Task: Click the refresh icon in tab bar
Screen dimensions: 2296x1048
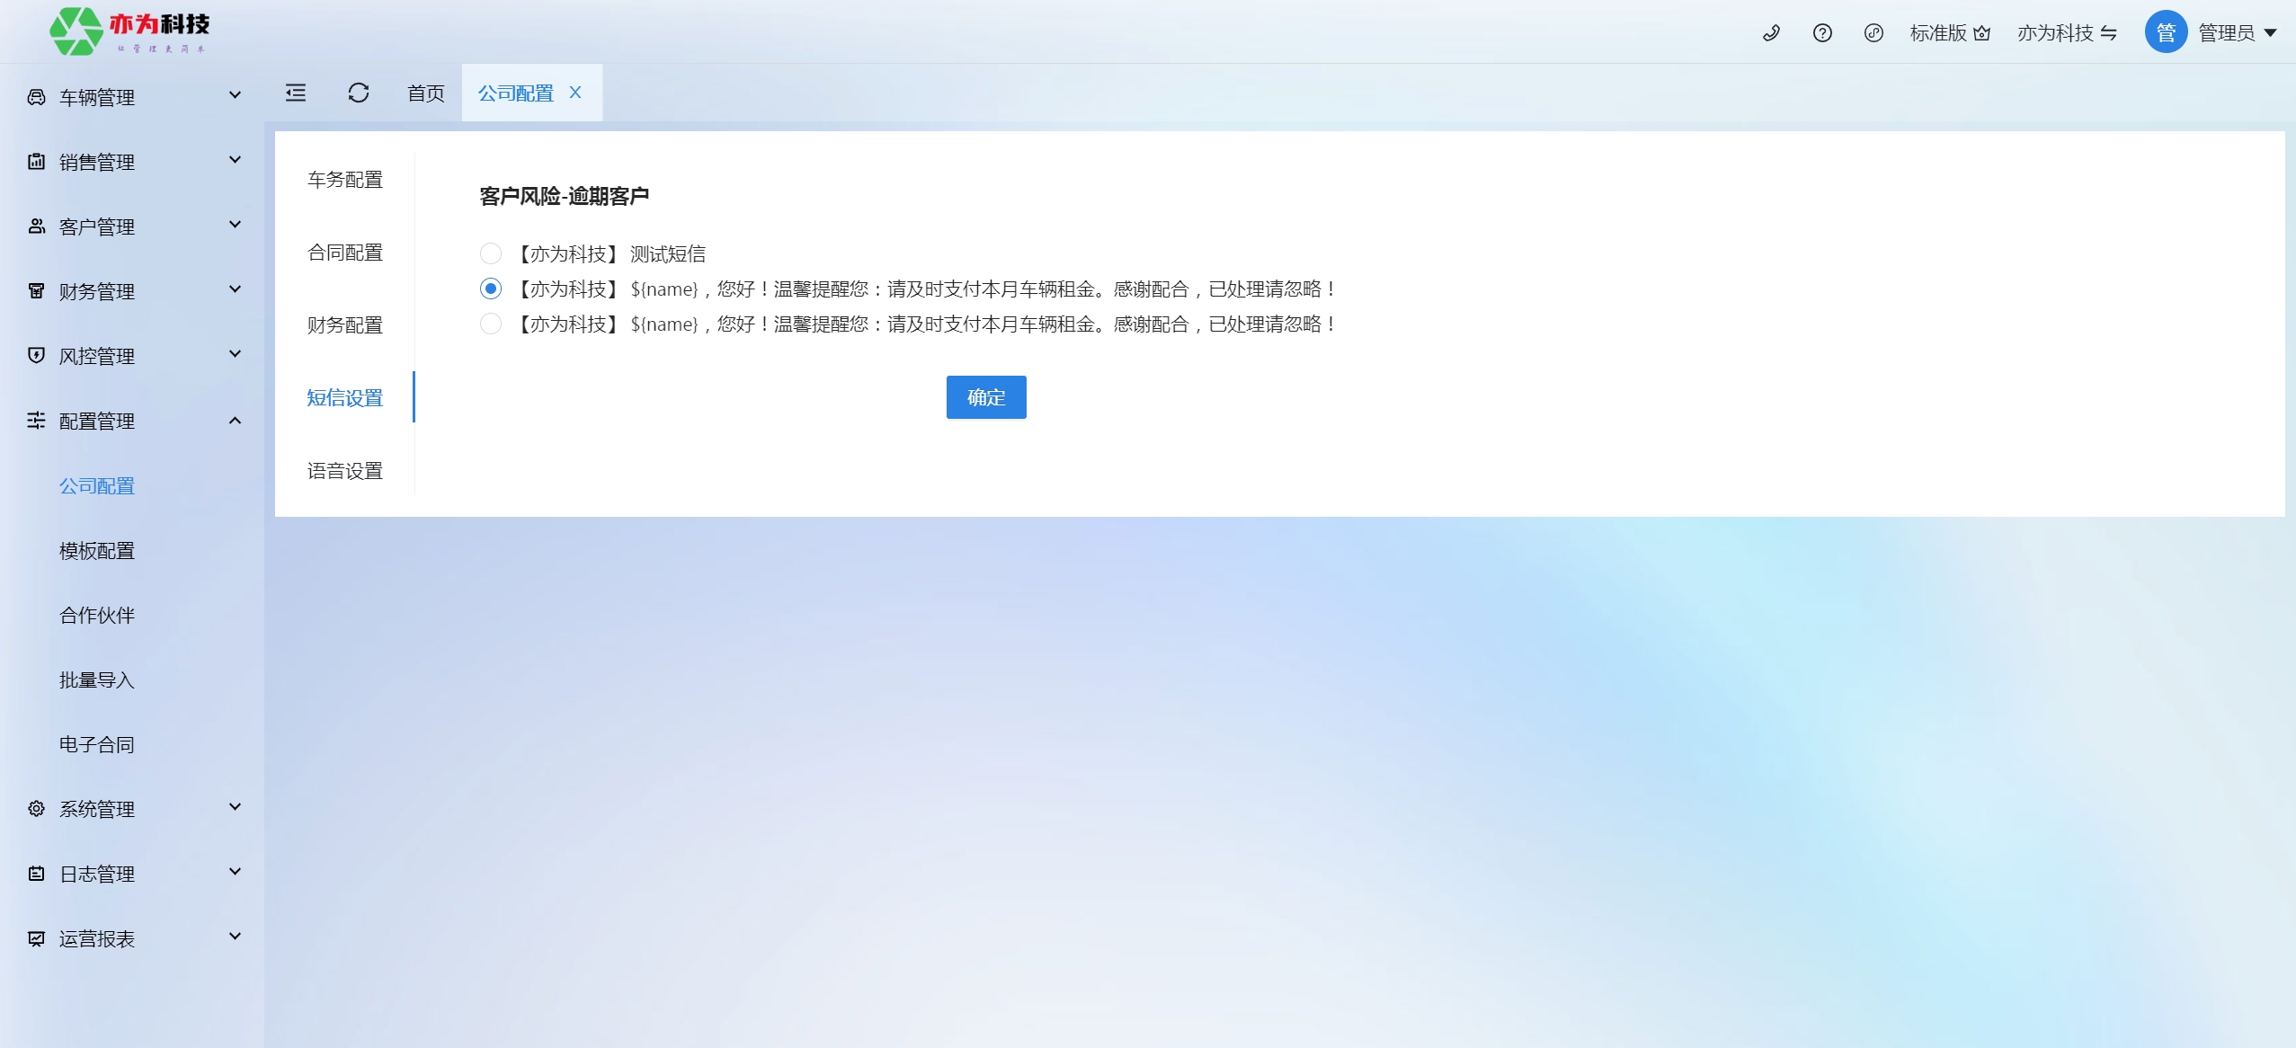Action: tap(359, 93)
